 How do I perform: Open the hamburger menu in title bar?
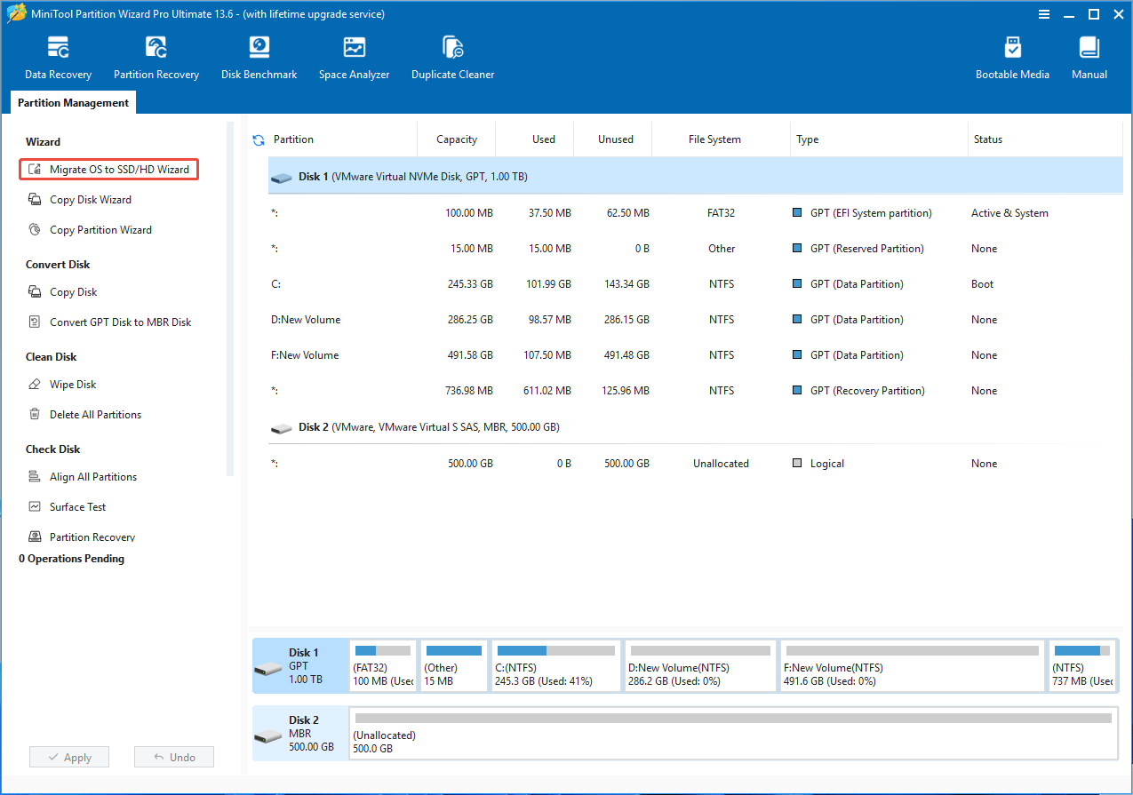[x=1044, y=13]
